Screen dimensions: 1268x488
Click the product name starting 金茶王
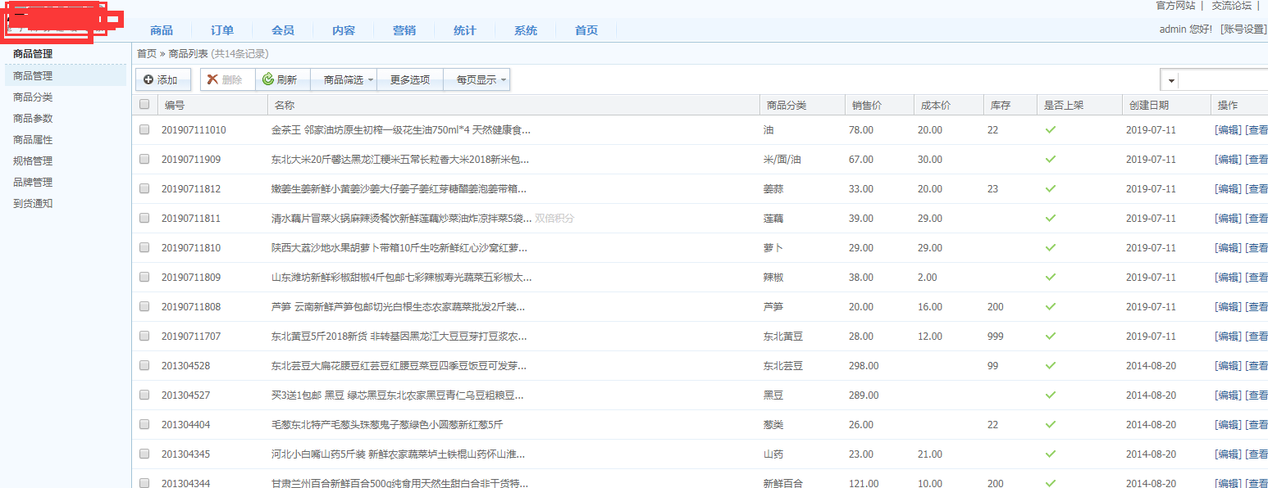point(401,129)
